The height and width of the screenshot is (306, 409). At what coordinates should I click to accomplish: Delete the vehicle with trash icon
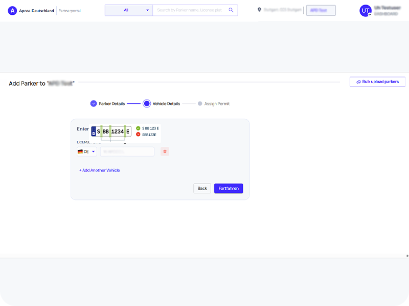[165, 151]
